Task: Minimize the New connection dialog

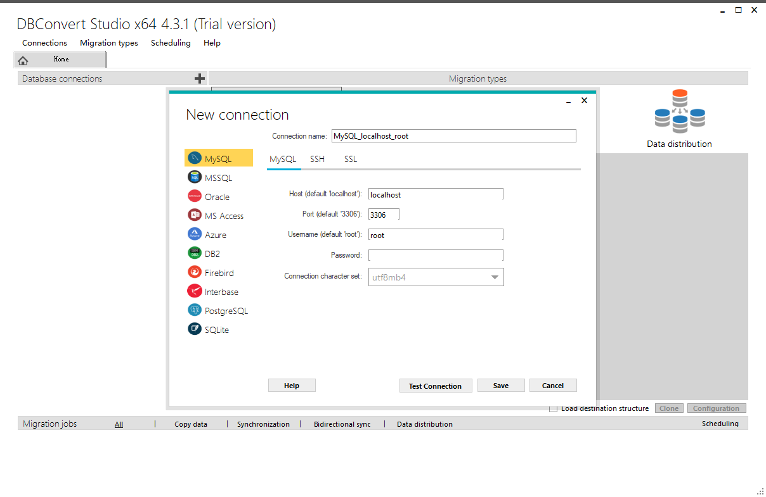Action: pos(569,101)
